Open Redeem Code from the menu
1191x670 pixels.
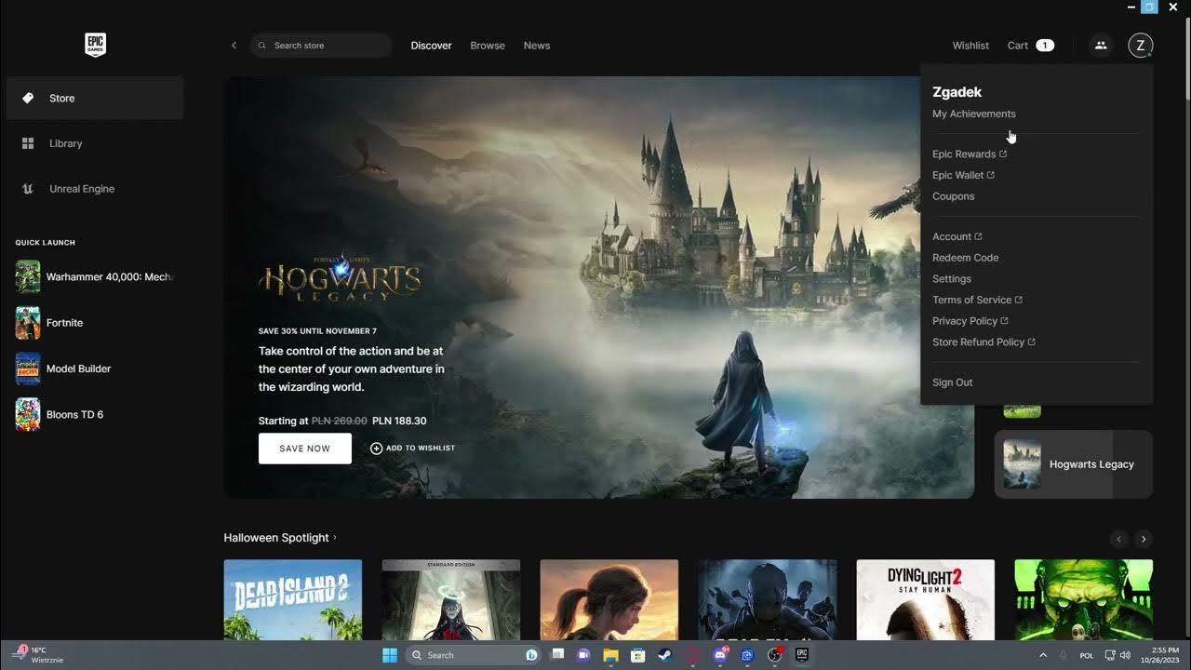965,257
